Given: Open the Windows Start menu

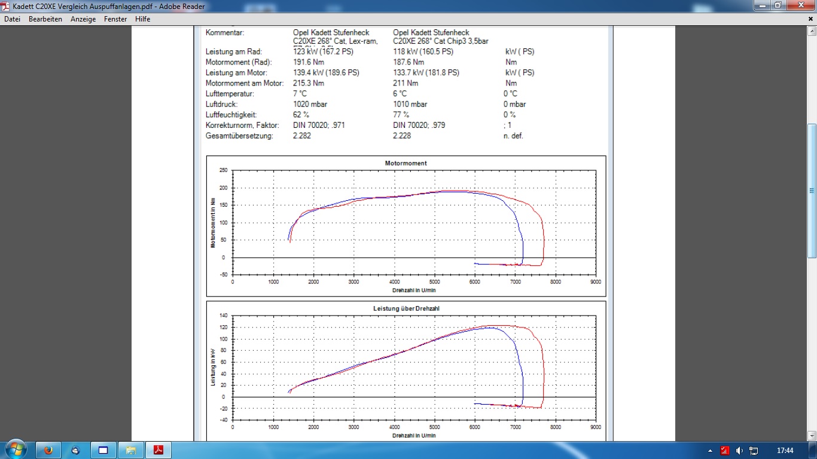Looking at the screenshot, I should pyautogui.click(x=15, y=450).
